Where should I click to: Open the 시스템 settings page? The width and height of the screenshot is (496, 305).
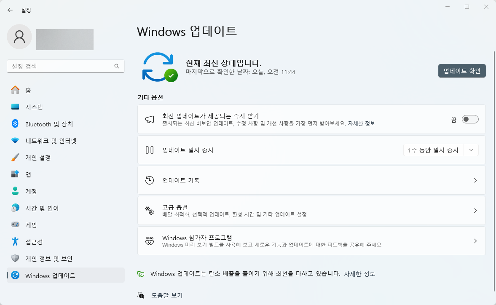pos(66,107)
